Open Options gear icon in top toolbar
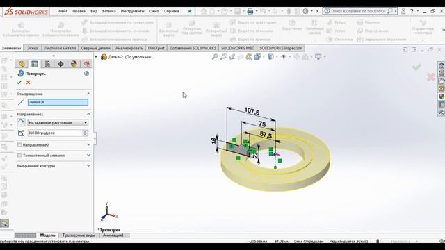Screen dimensions: 445x250 [305, 11]
